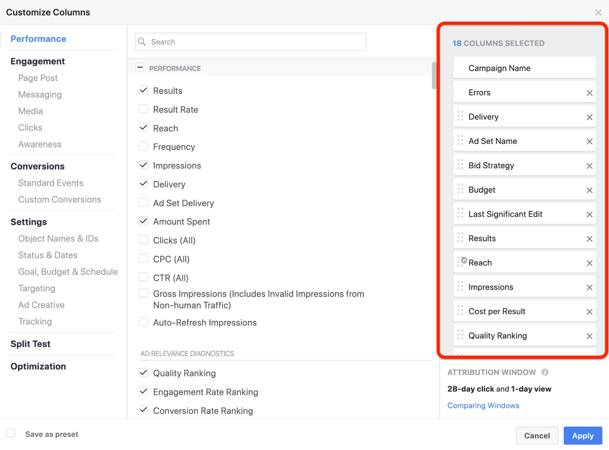Remove the Last Significant Edit column

[x=590, y=214]
